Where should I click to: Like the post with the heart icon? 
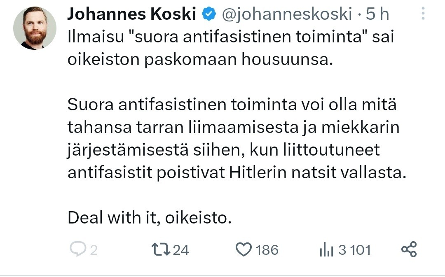click(244, 249)
